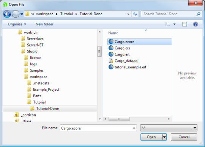Open the Open button's split arrow

(164, 137)
